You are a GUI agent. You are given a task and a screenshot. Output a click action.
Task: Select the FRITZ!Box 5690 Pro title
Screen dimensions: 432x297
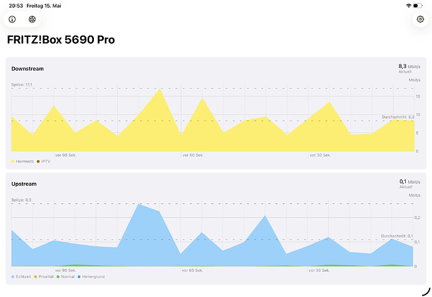pyautogui.click(x=61, y=39)
